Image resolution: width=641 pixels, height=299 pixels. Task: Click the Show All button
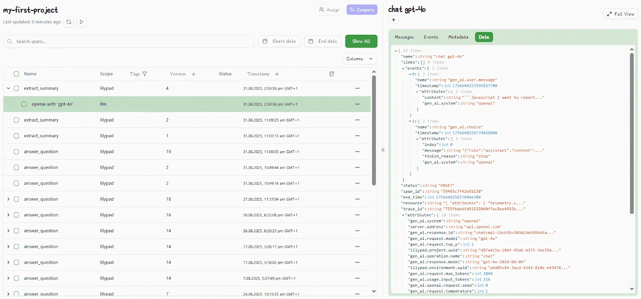click(361, 41)
